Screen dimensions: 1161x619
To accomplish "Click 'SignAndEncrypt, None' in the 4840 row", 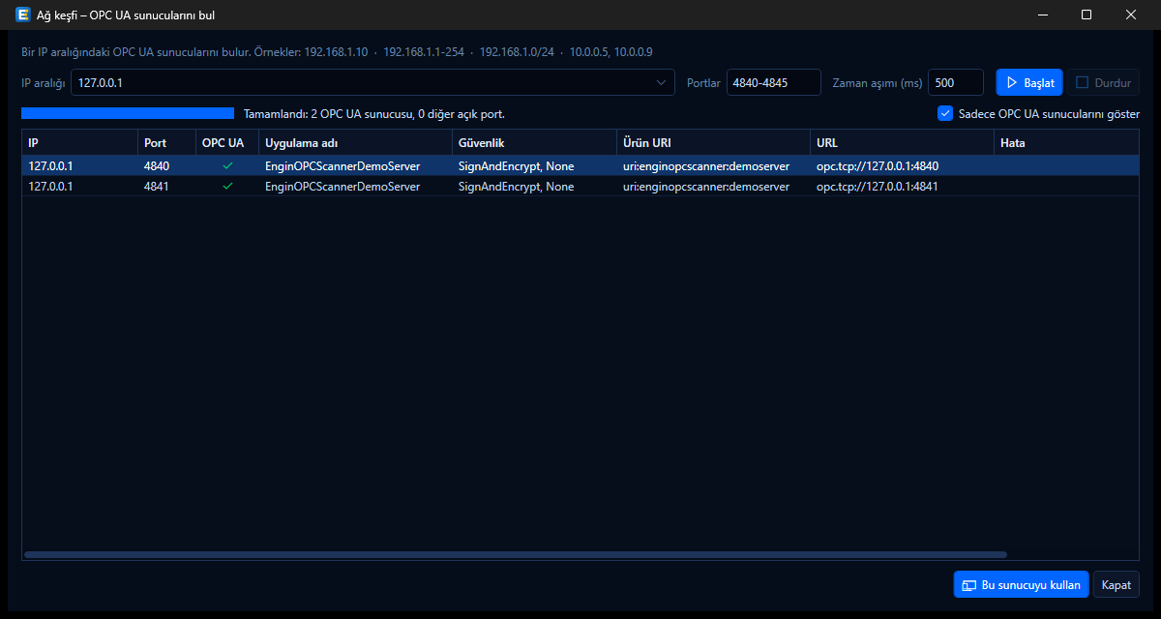I will [x=516, y=166].
